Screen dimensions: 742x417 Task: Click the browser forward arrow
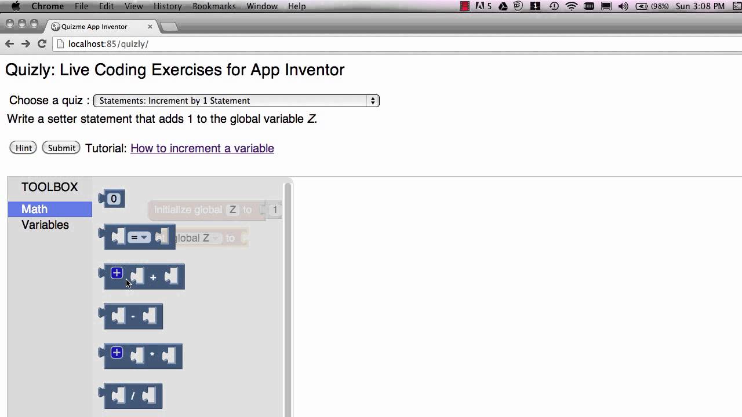coord(26,43)
